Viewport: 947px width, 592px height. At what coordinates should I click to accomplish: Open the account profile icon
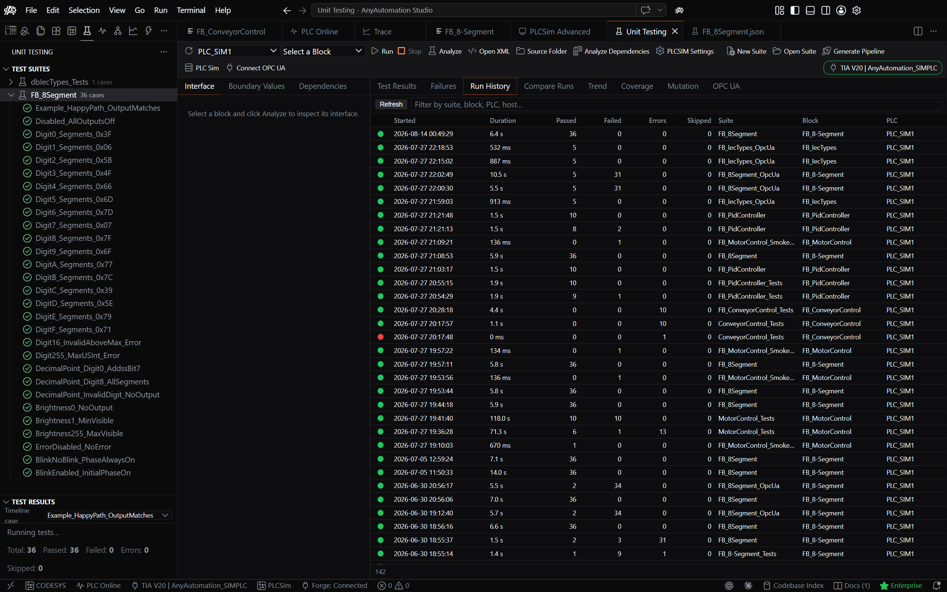click(841, 10)
